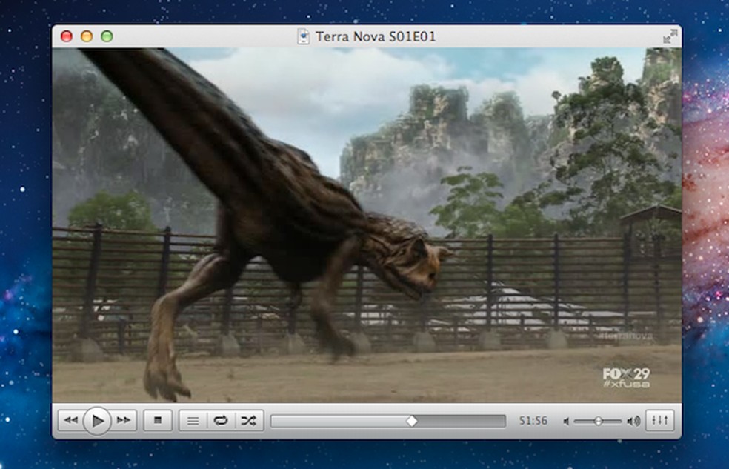Toggle shuffle playback
Screen dimensions: 729x469
247,421
